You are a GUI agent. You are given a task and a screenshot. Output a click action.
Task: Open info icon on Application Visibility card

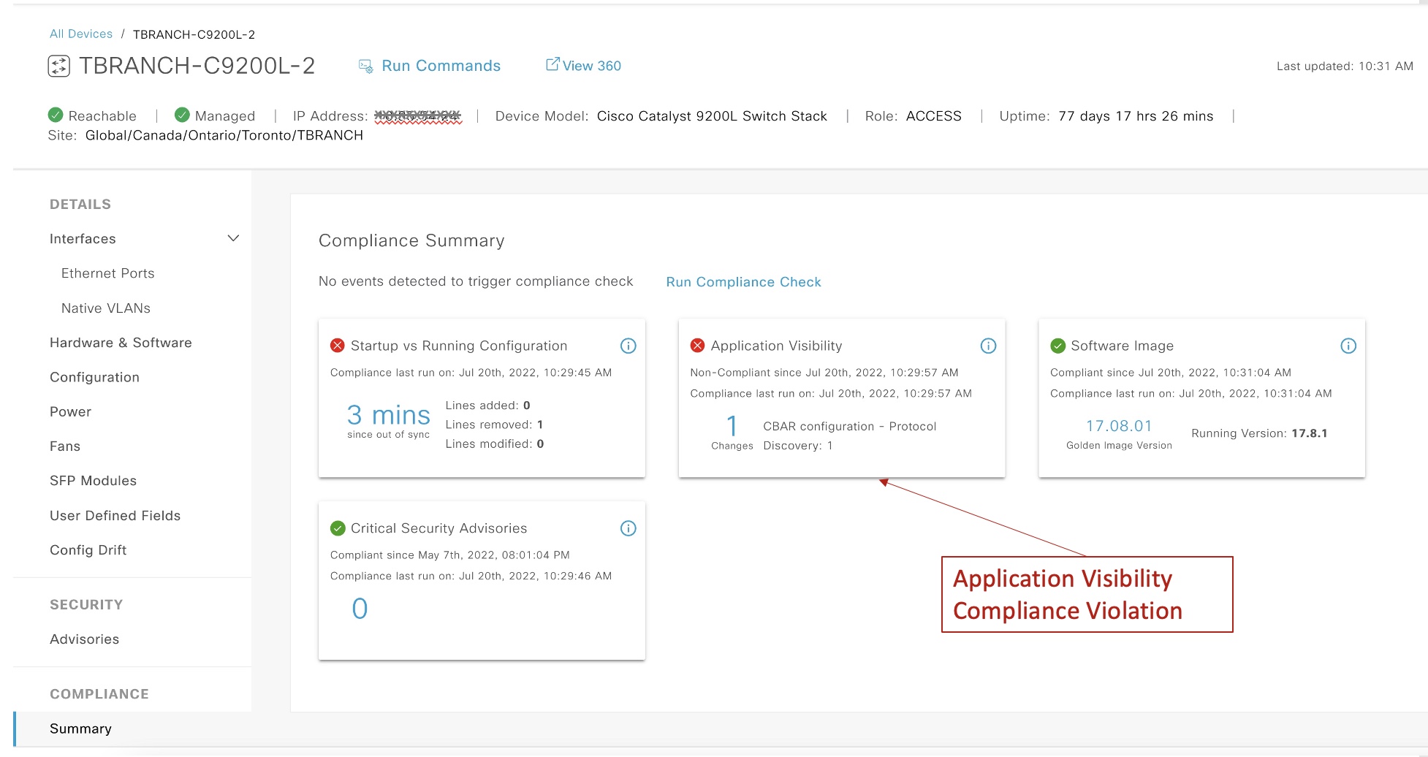point(988,346)
